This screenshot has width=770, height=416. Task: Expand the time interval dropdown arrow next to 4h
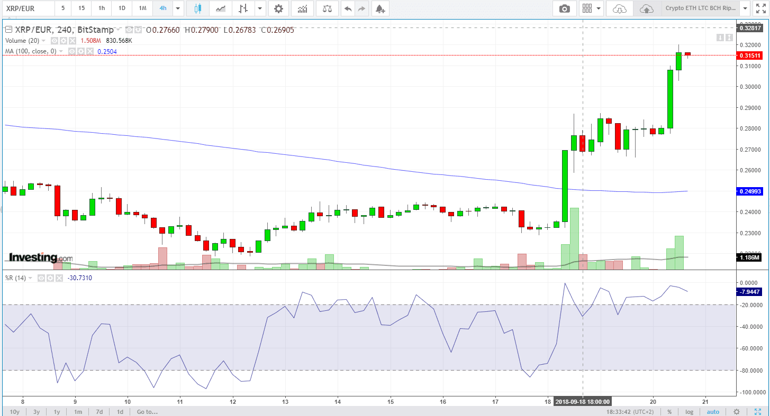(177, 8)
